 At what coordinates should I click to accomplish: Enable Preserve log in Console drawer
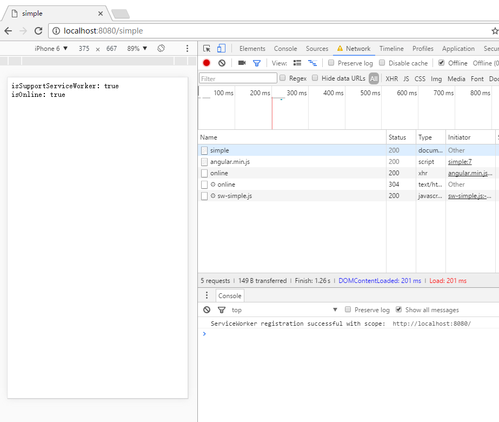tap(348, 309)
